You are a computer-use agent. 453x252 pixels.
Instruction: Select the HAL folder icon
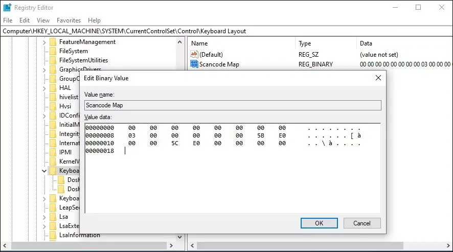pos(53,88)
